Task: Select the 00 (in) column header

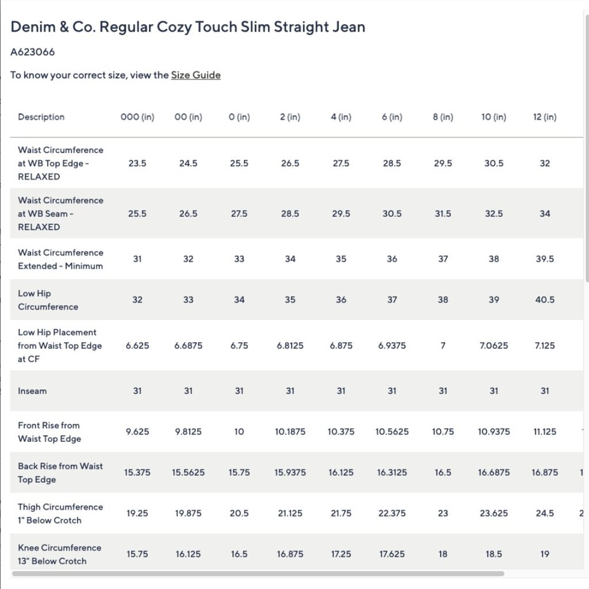Action: (188, 117)
